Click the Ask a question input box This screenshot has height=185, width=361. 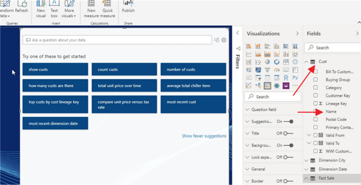click(117, 40)
